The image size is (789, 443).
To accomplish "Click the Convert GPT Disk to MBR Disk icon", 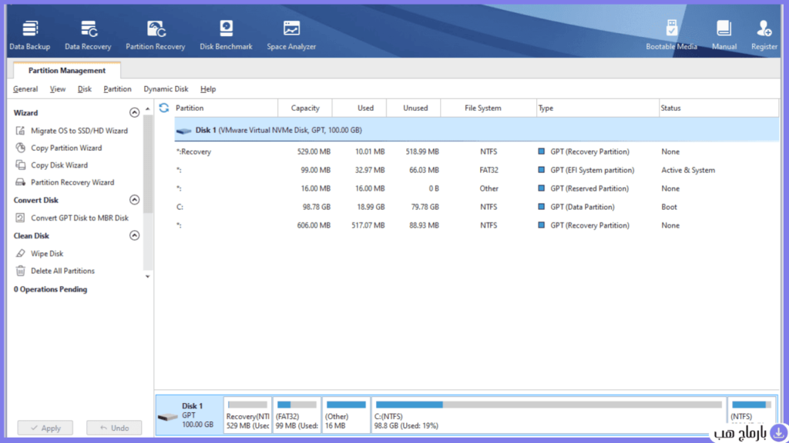I will pos(20,218).
